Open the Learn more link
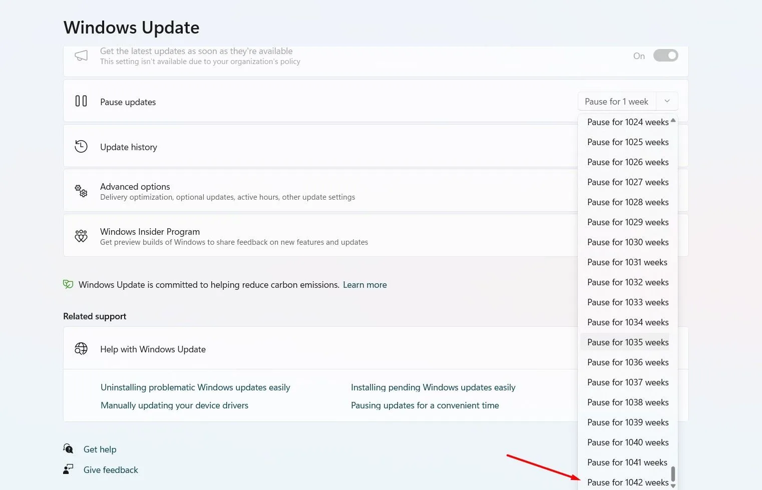This screenshot has height=490, width=762. click(x=364, y=285)
